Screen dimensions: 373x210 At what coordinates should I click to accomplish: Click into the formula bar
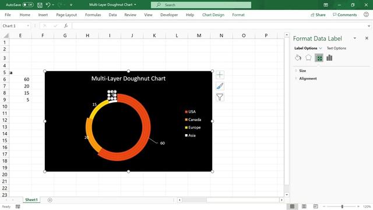pyautogui.click(x=219, y=26)
